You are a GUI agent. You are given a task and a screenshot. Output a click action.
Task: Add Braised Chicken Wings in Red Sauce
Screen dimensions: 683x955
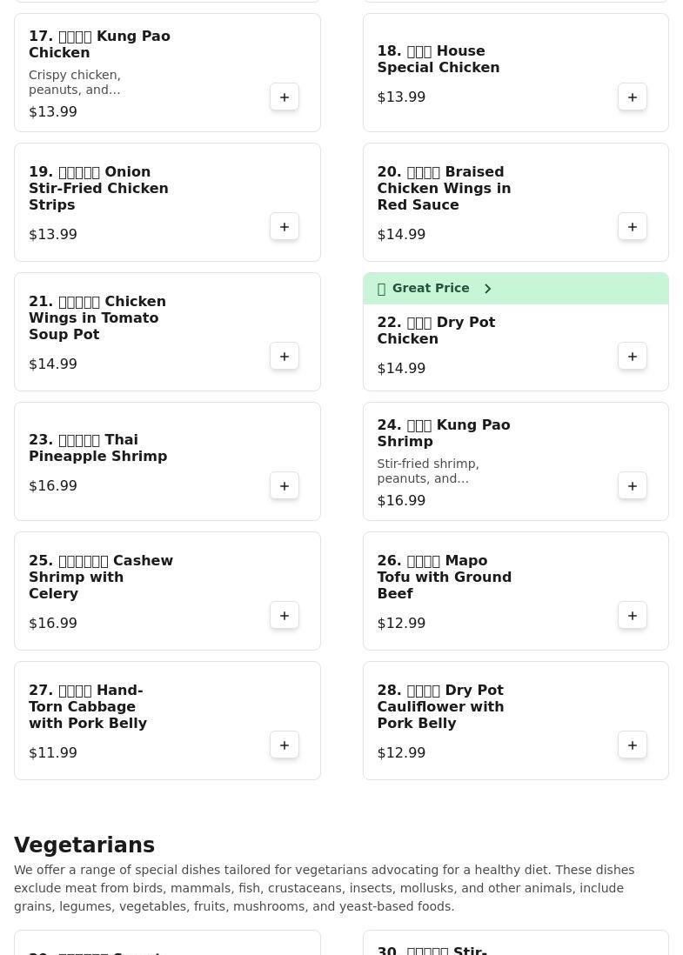[x=633, y=227]
